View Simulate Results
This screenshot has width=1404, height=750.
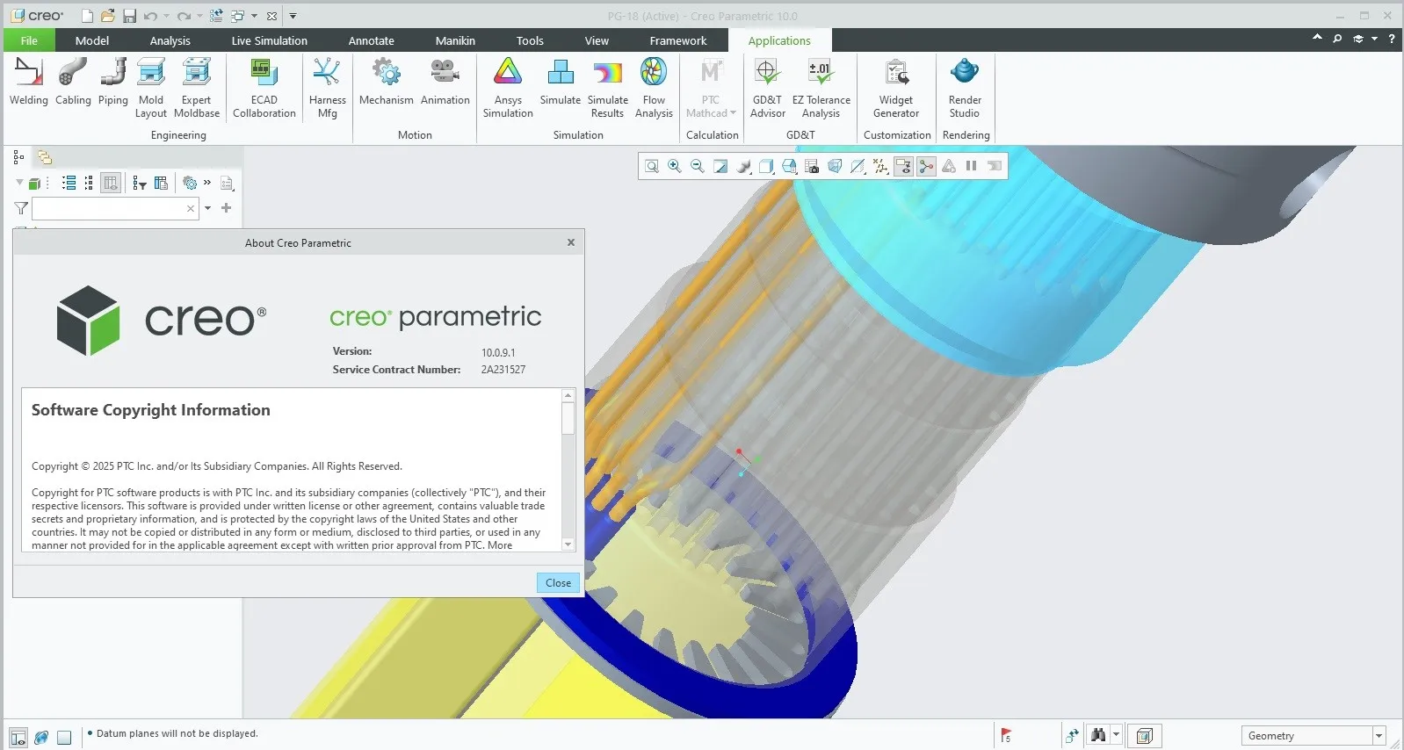pos(607,88)
